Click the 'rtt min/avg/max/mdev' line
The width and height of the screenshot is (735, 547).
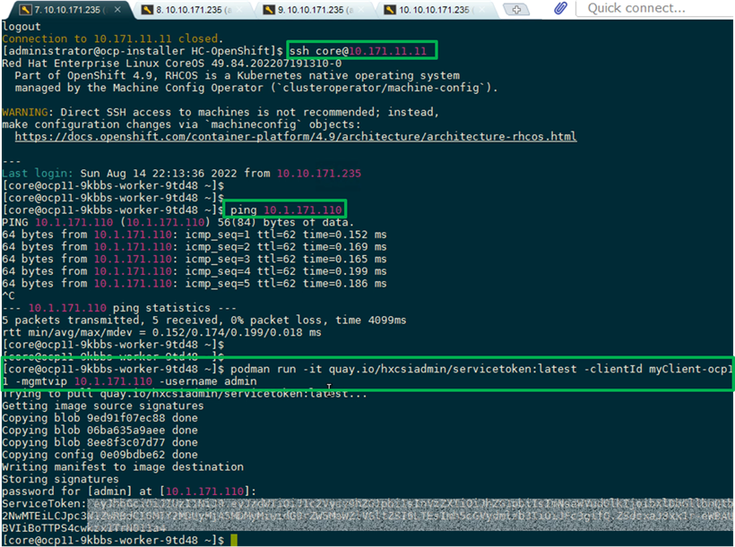click(161, 332)
